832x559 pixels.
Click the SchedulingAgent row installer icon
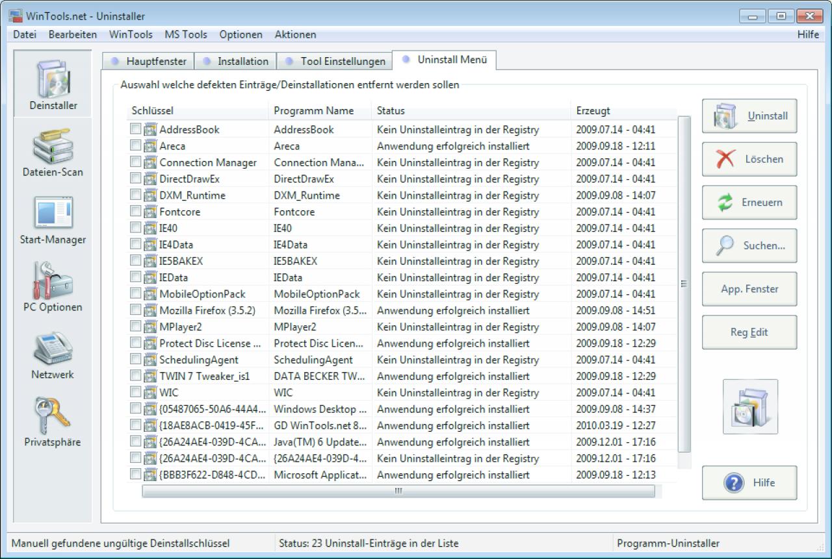coord(150,360)
